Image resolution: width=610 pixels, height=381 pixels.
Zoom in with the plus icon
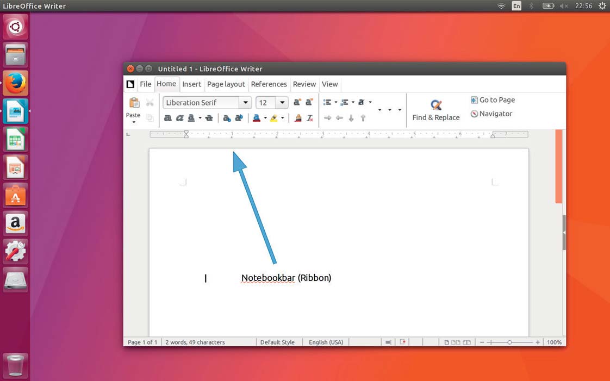(538, 342)
